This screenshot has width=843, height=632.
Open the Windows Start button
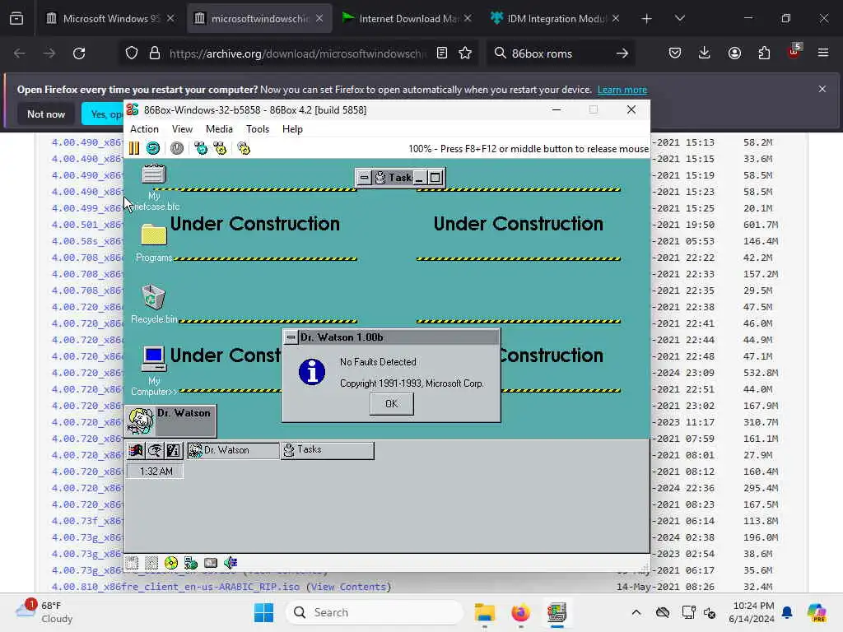(x=263, y=612)
